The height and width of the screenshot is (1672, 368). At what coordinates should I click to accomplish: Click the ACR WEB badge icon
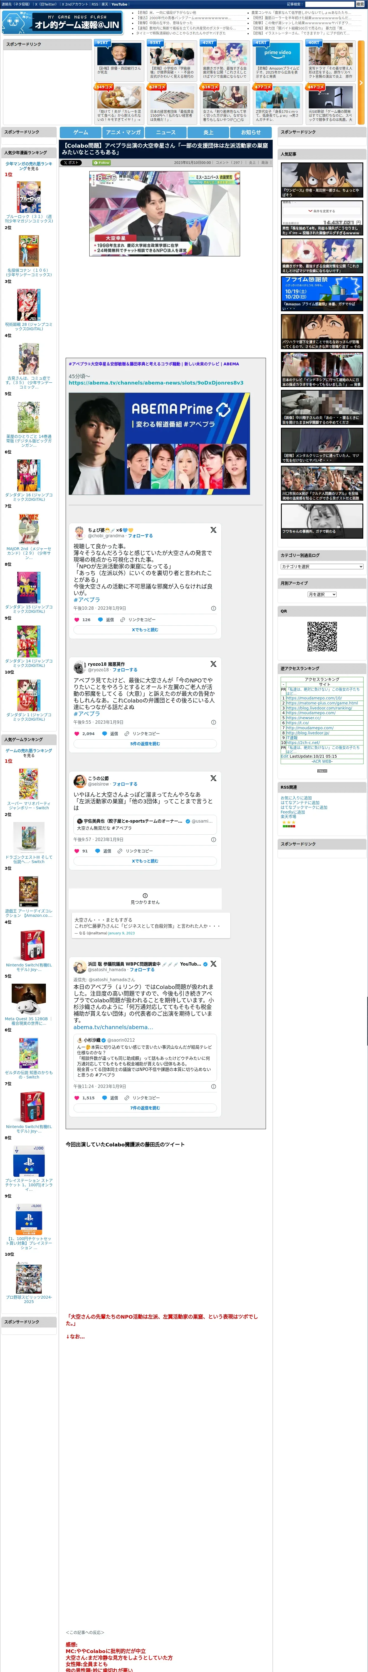[x=322, y=771]
